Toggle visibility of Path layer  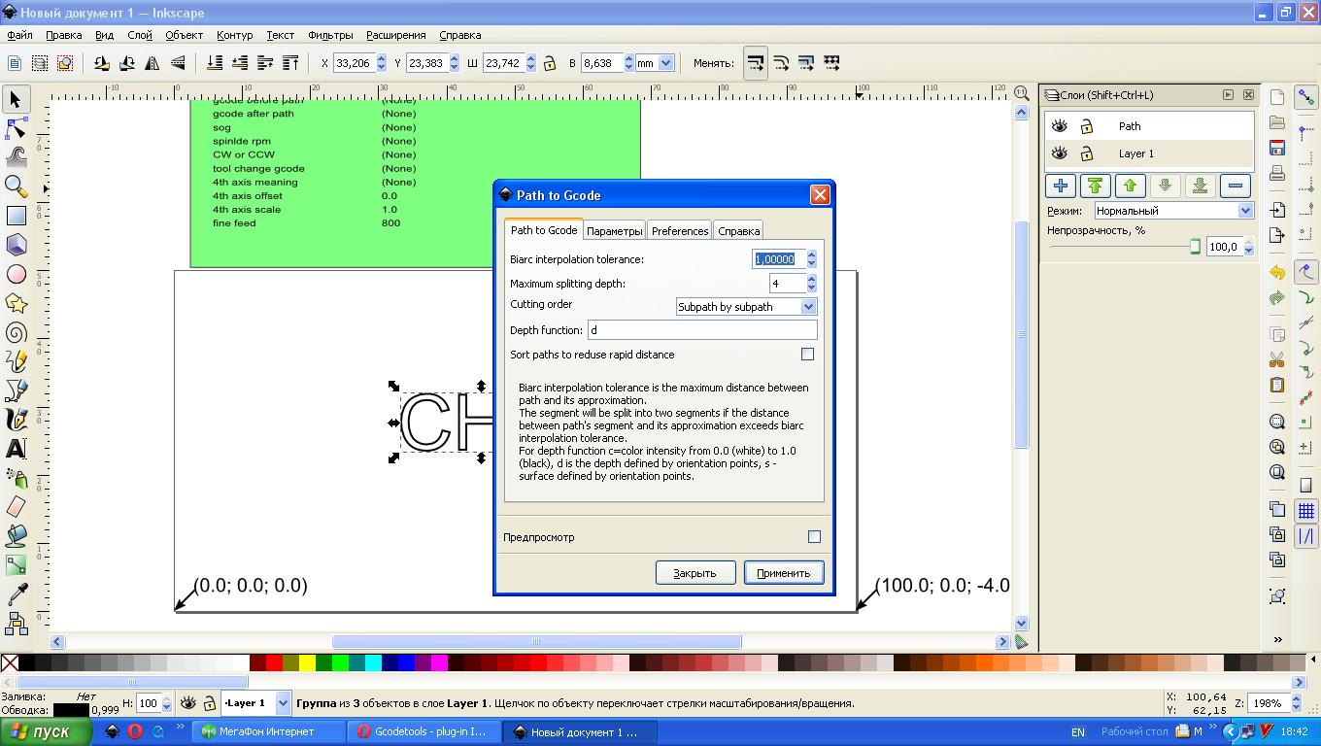coord(1060,126)
